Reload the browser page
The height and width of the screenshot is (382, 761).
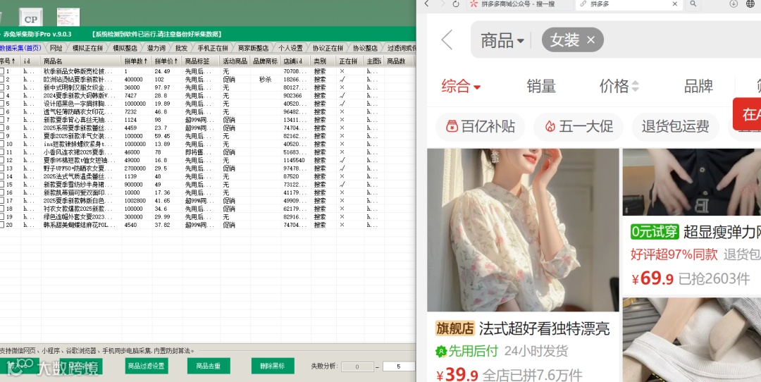[x=456, y=4]
